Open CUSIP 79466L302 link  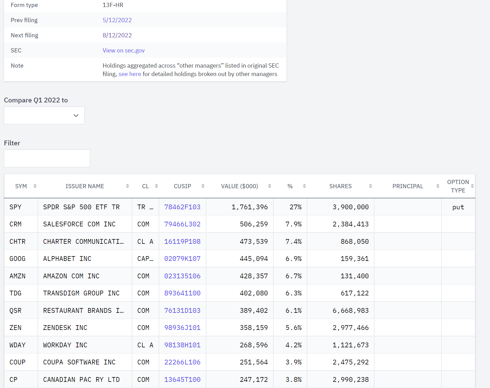pos(182,224)
